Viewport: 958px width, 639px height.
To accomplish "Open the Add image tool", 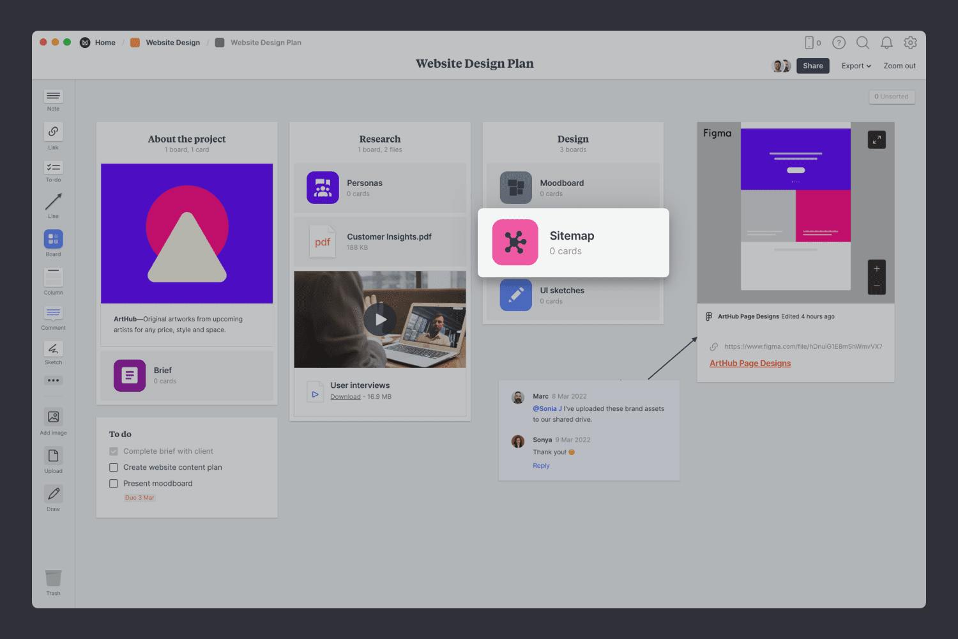I will (53, 417).
